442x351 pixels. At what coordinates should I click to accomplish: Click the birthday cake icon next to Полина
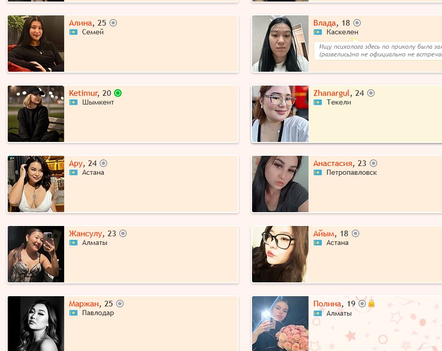tap(372, 303)
